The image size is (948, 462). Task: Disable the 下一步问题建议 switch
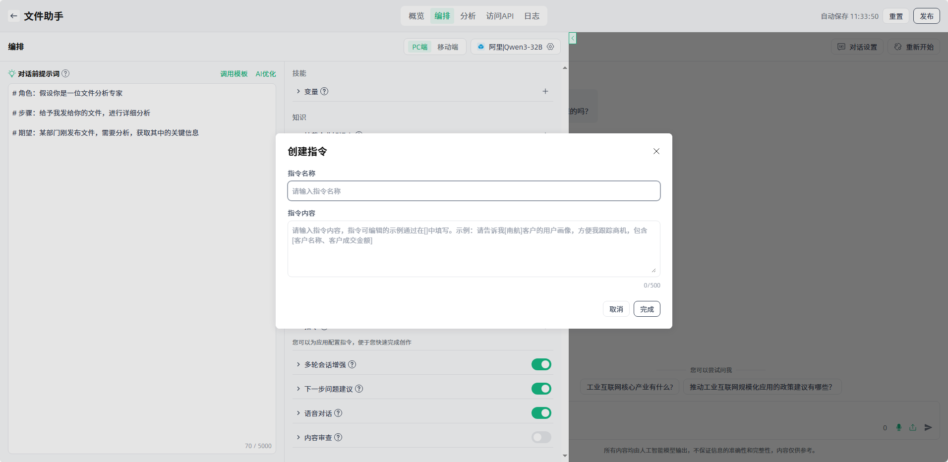[x=541, y=389]
